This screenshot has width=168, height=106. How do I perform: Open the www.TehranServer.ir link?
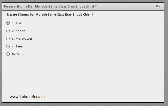pos(28,97)
